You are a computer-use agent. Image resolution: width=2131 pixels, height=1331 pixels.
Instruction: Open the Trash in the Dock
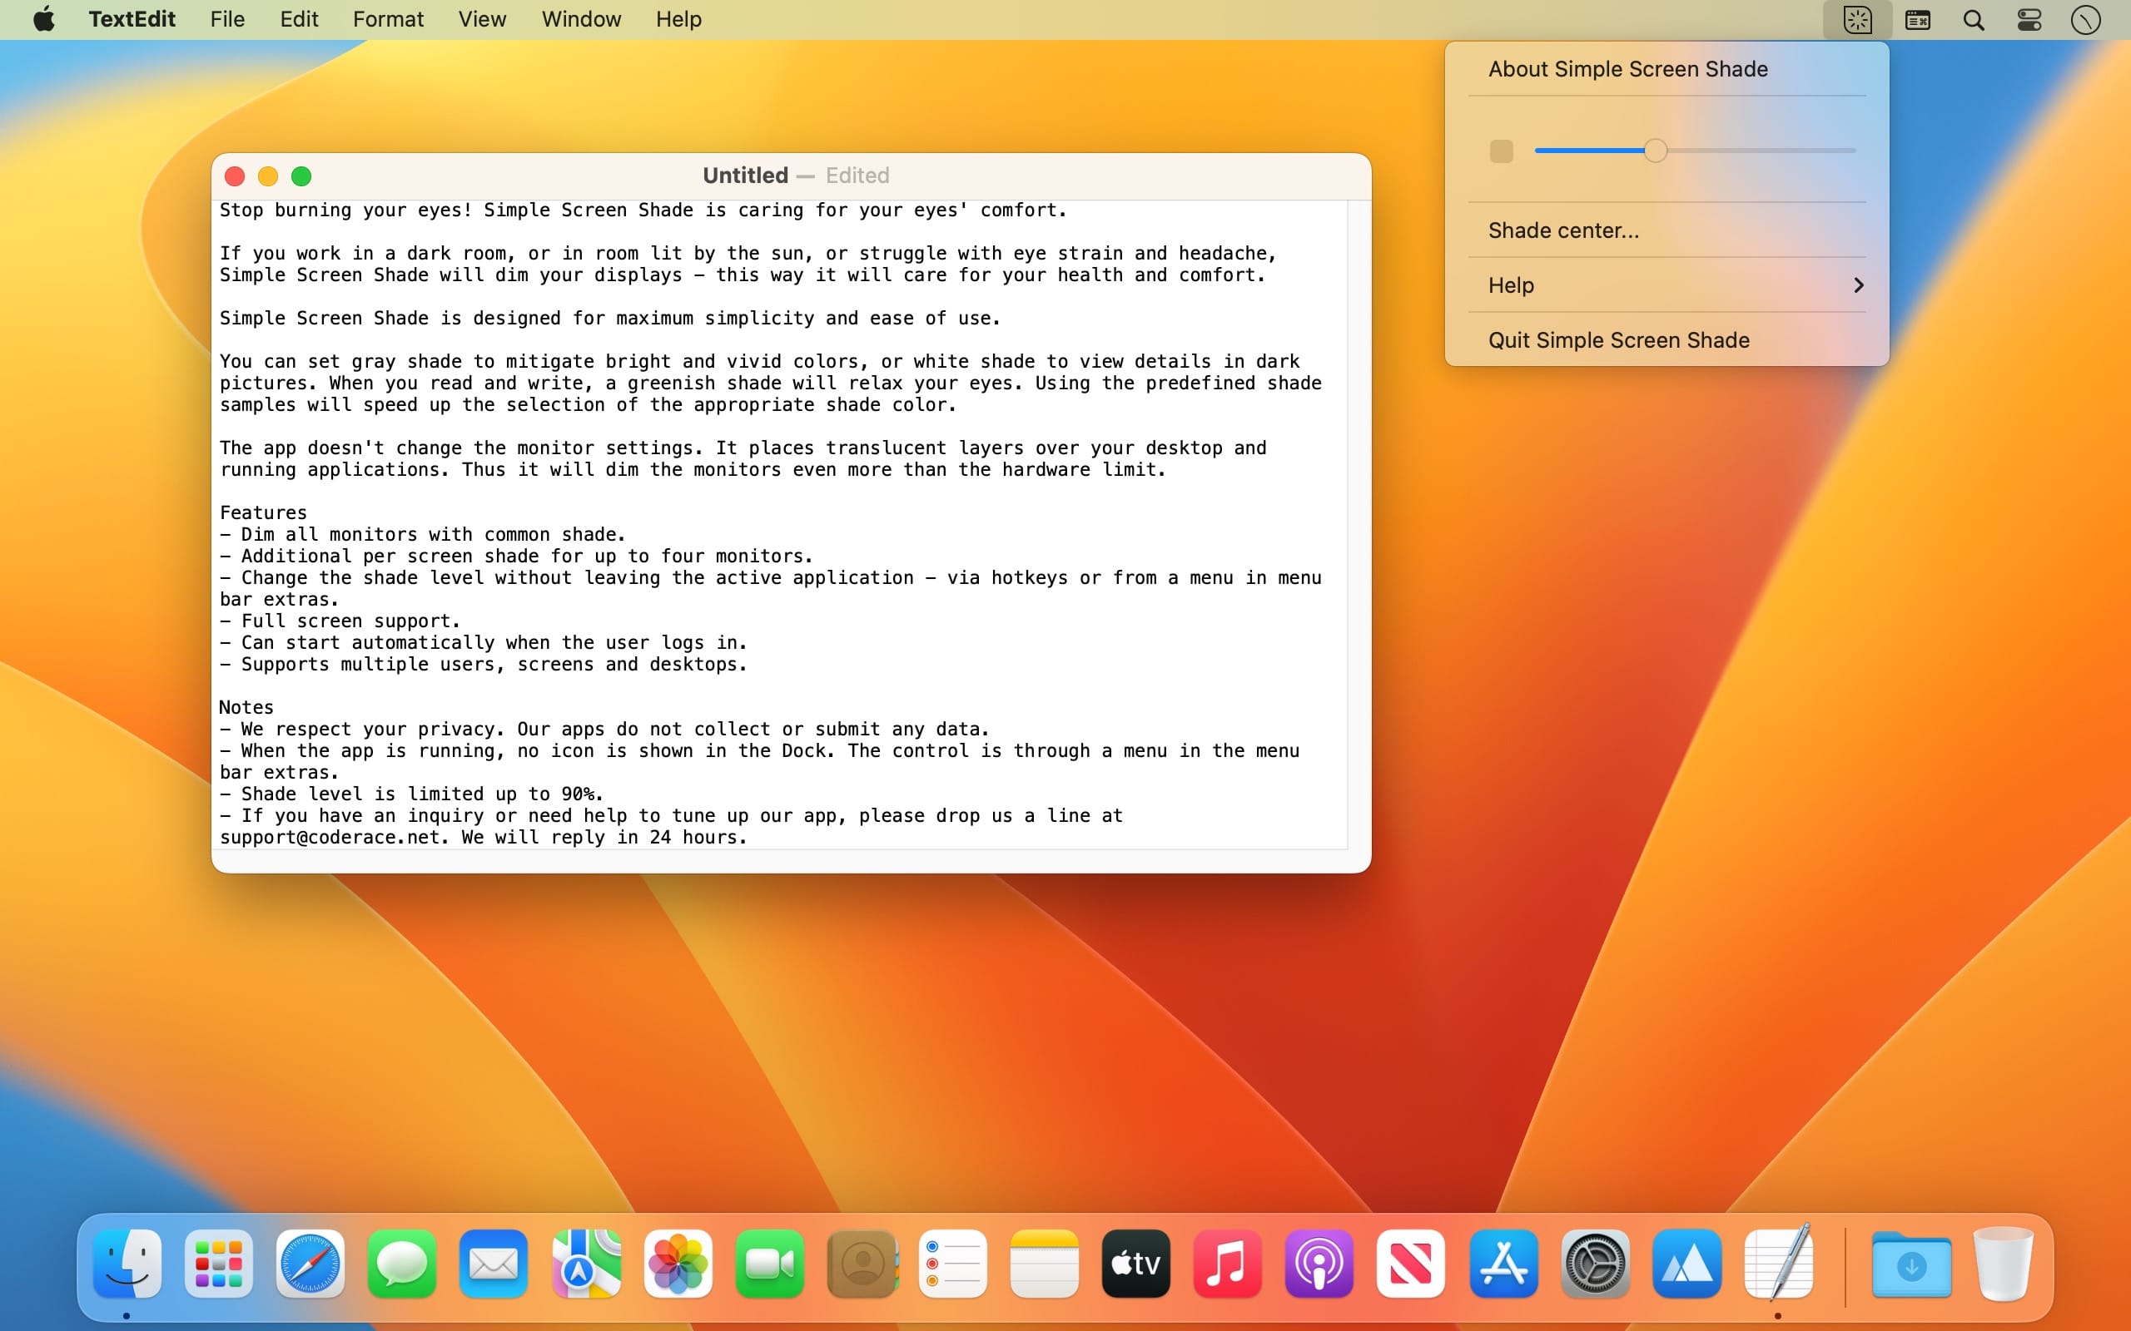tap(2003, 1264)
